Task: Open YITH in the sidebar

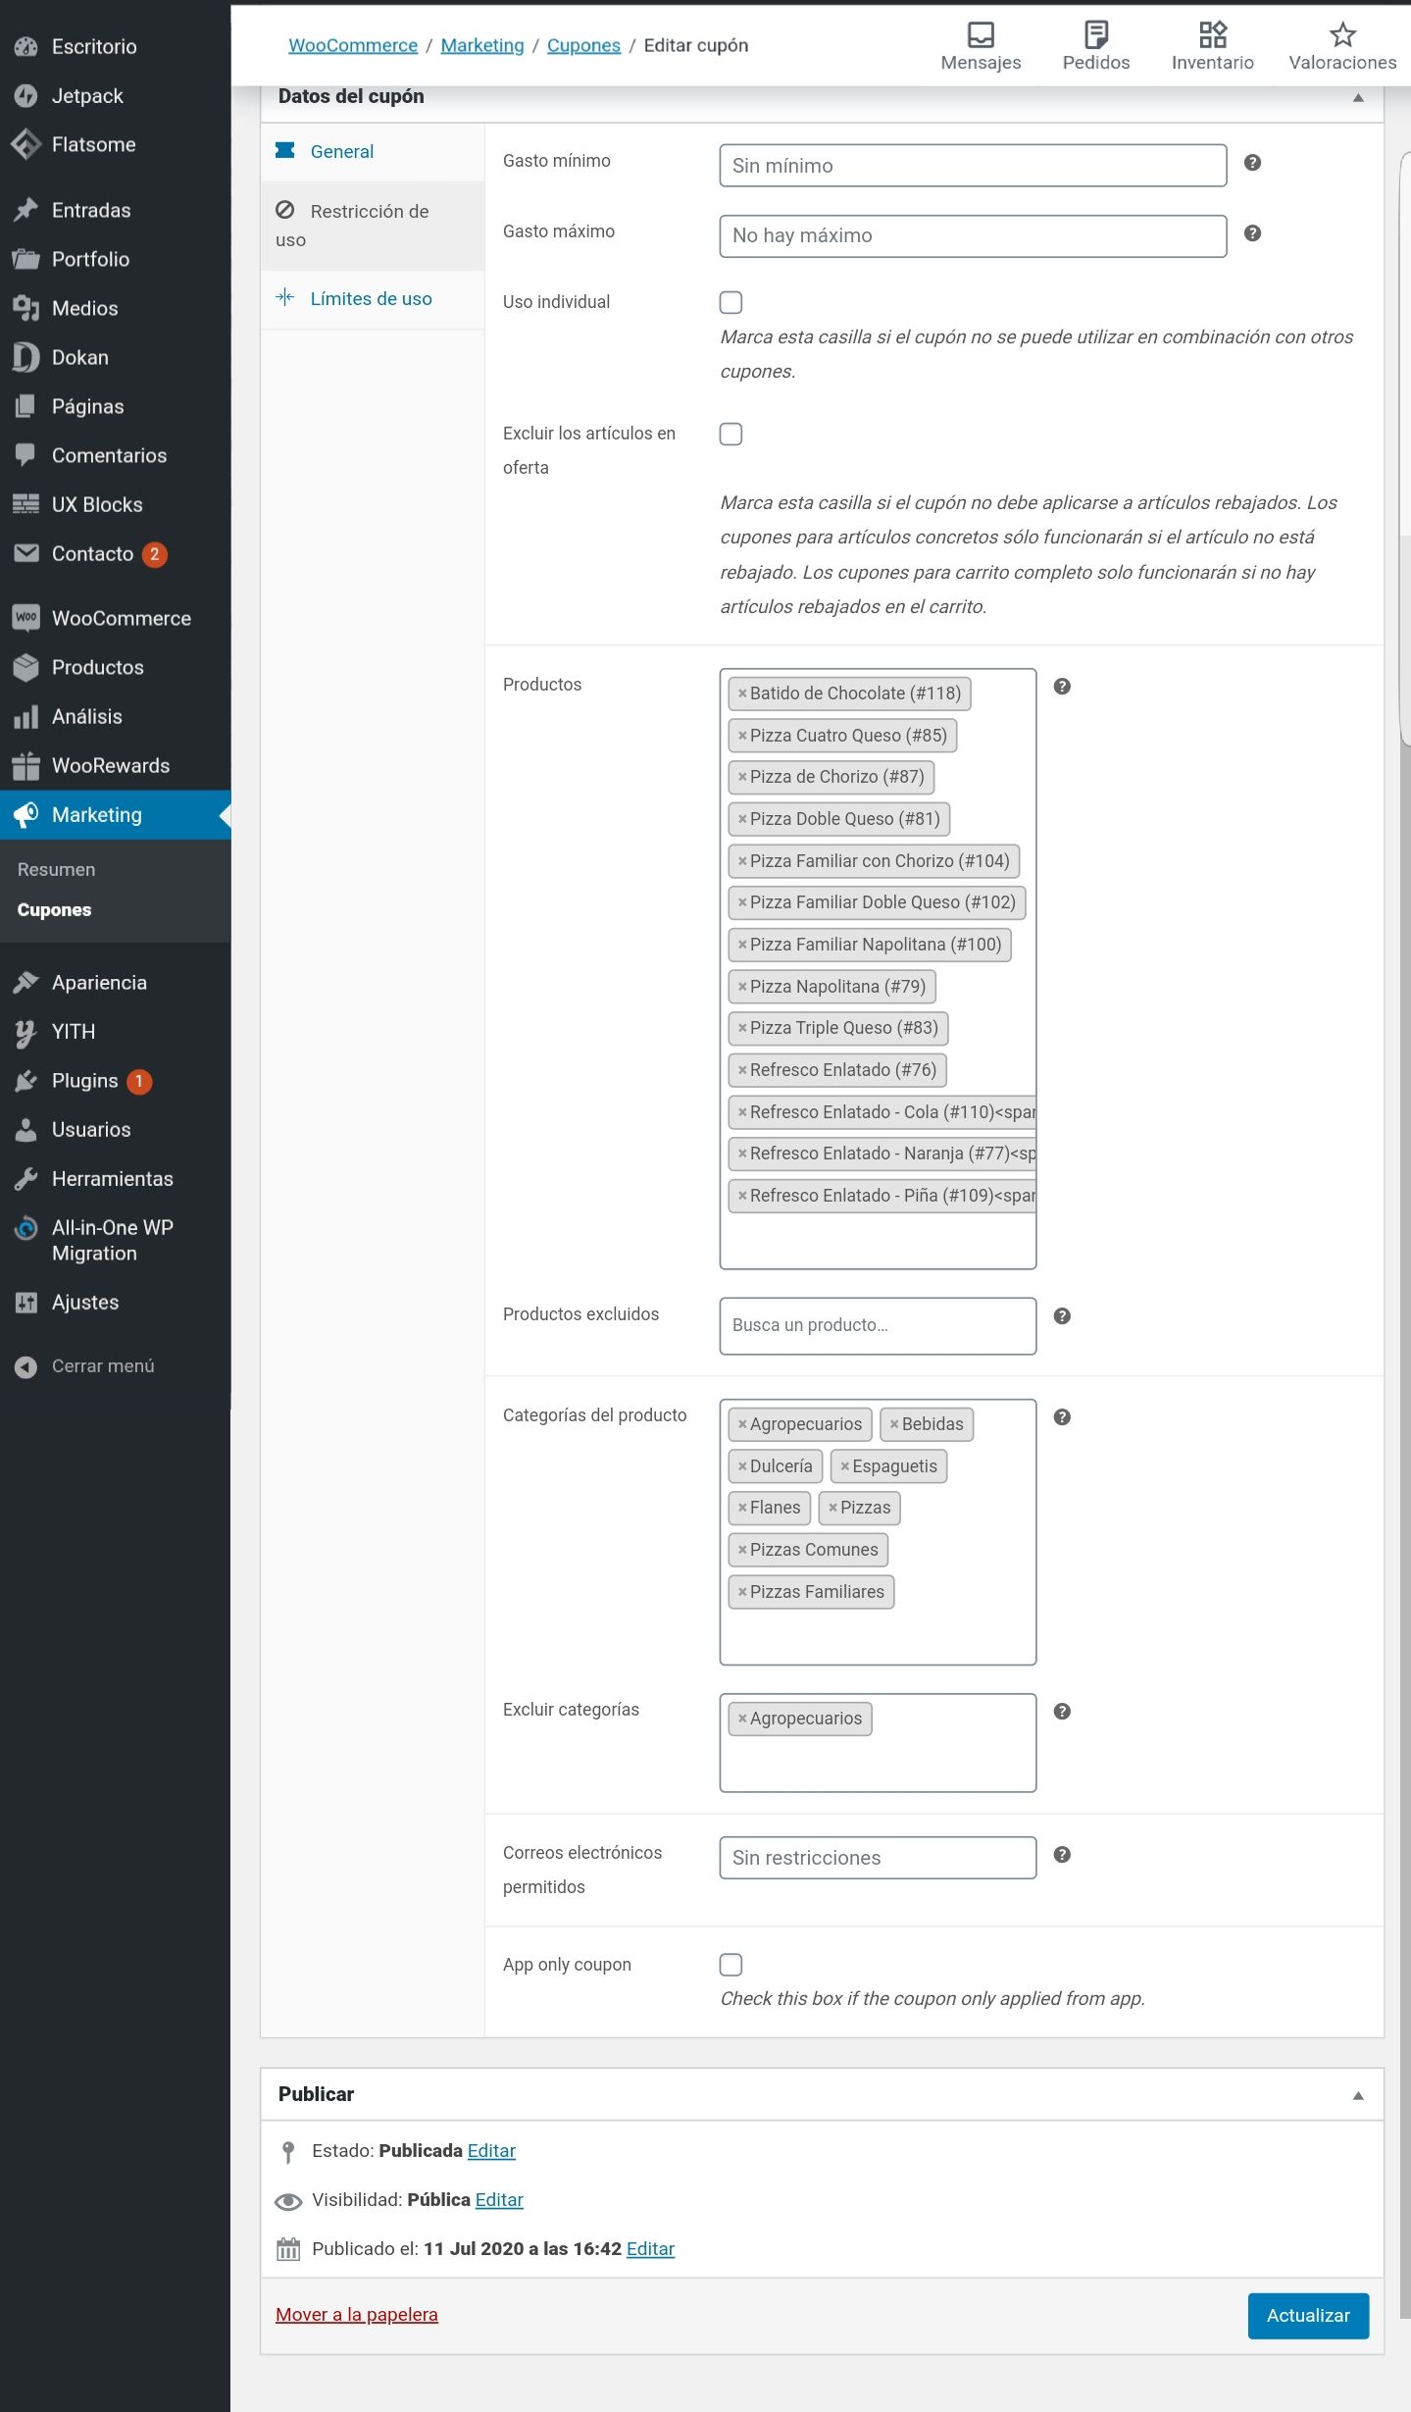Action: pos(115,1032)
